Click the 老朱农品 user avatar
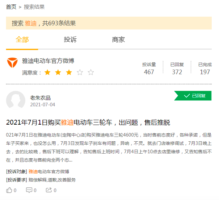Image resolution: width=219 pixels, height=200 pixels. [x=16, y=100]
